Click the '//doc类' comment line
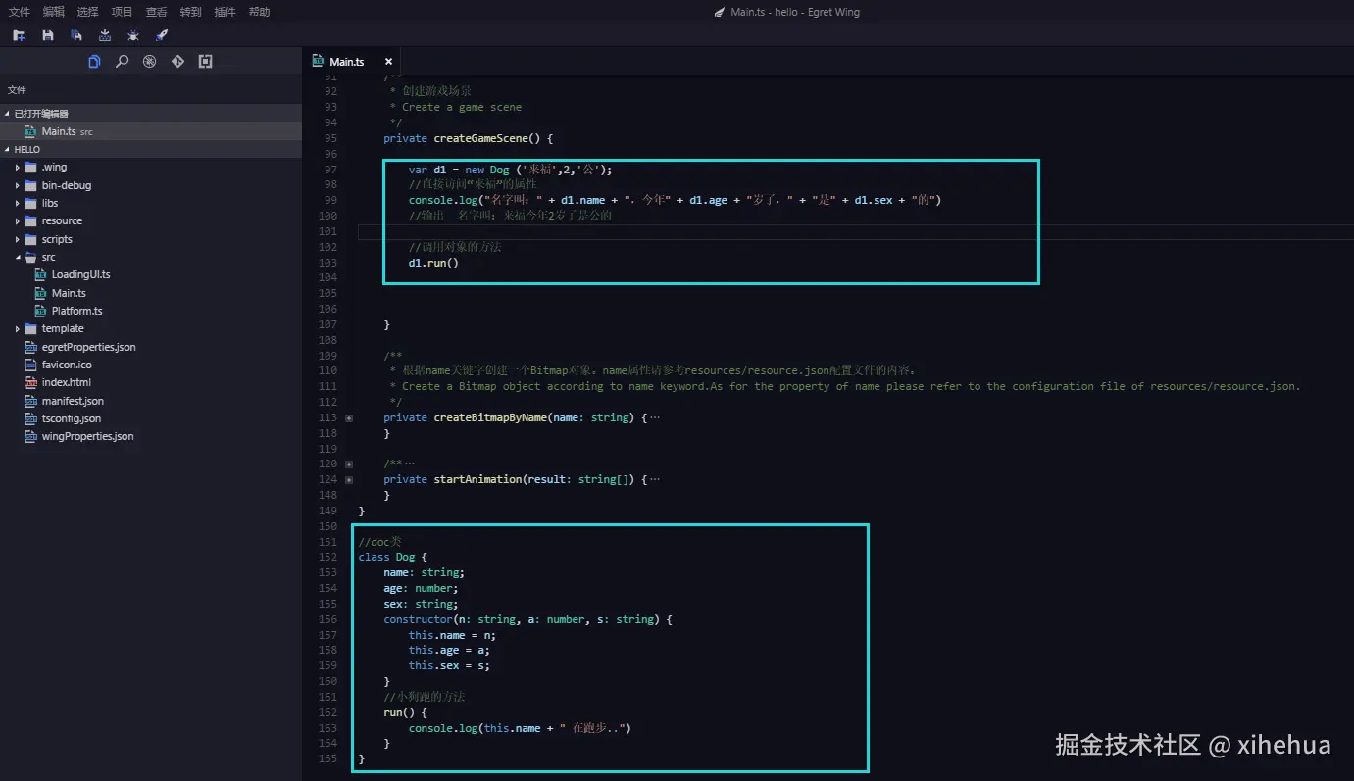The width and height of the screenshot is (1354, 781). 379,541
